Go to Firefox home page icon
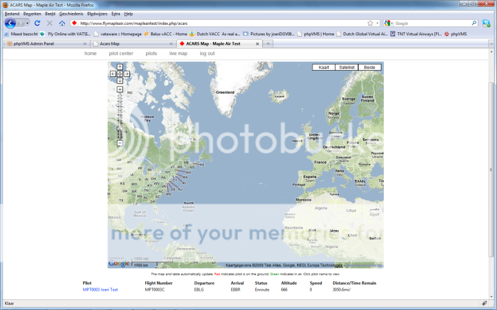 click(x=62, y=23)
